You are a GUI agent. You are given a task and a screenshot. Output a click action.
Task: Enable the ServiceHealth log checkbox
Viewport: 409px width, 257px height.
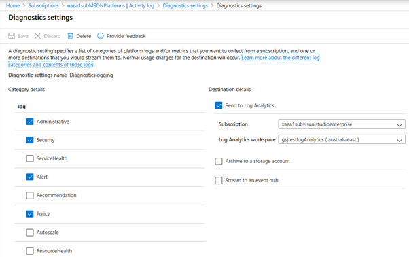click(30, 158)
